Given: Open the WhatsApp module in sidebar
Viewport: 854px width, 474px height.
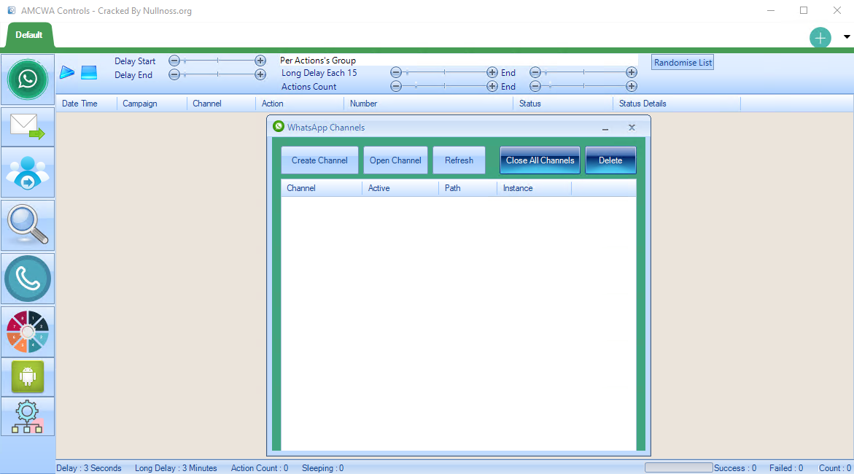Looking at the screenshot, I should coord(28,79).
